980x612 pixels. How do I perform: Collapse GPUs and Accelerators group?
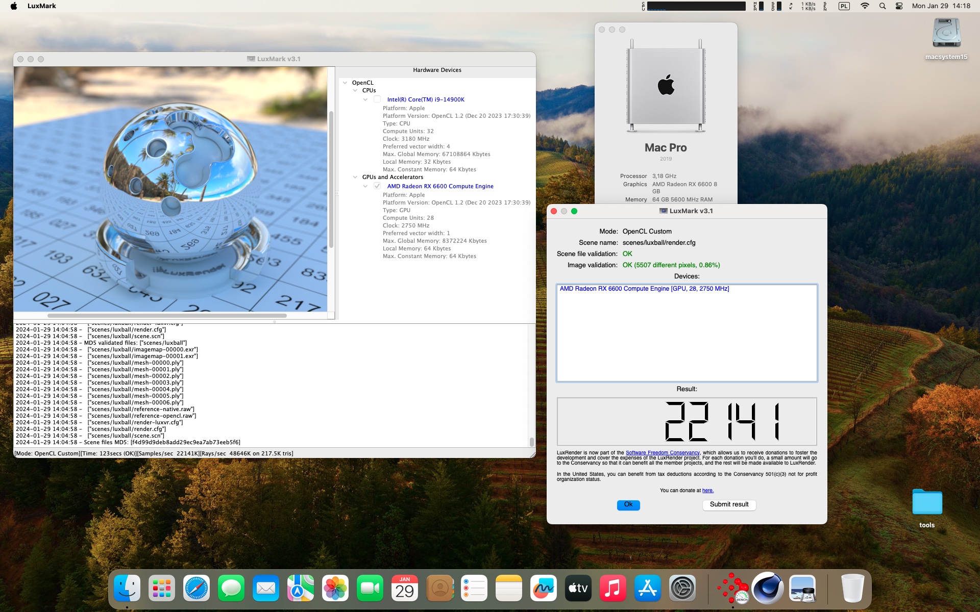pos(355,177)
